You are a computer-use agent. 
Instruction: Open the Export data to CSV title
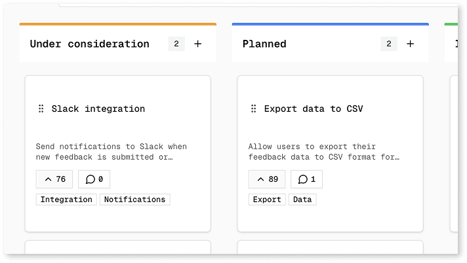point(314,109)
